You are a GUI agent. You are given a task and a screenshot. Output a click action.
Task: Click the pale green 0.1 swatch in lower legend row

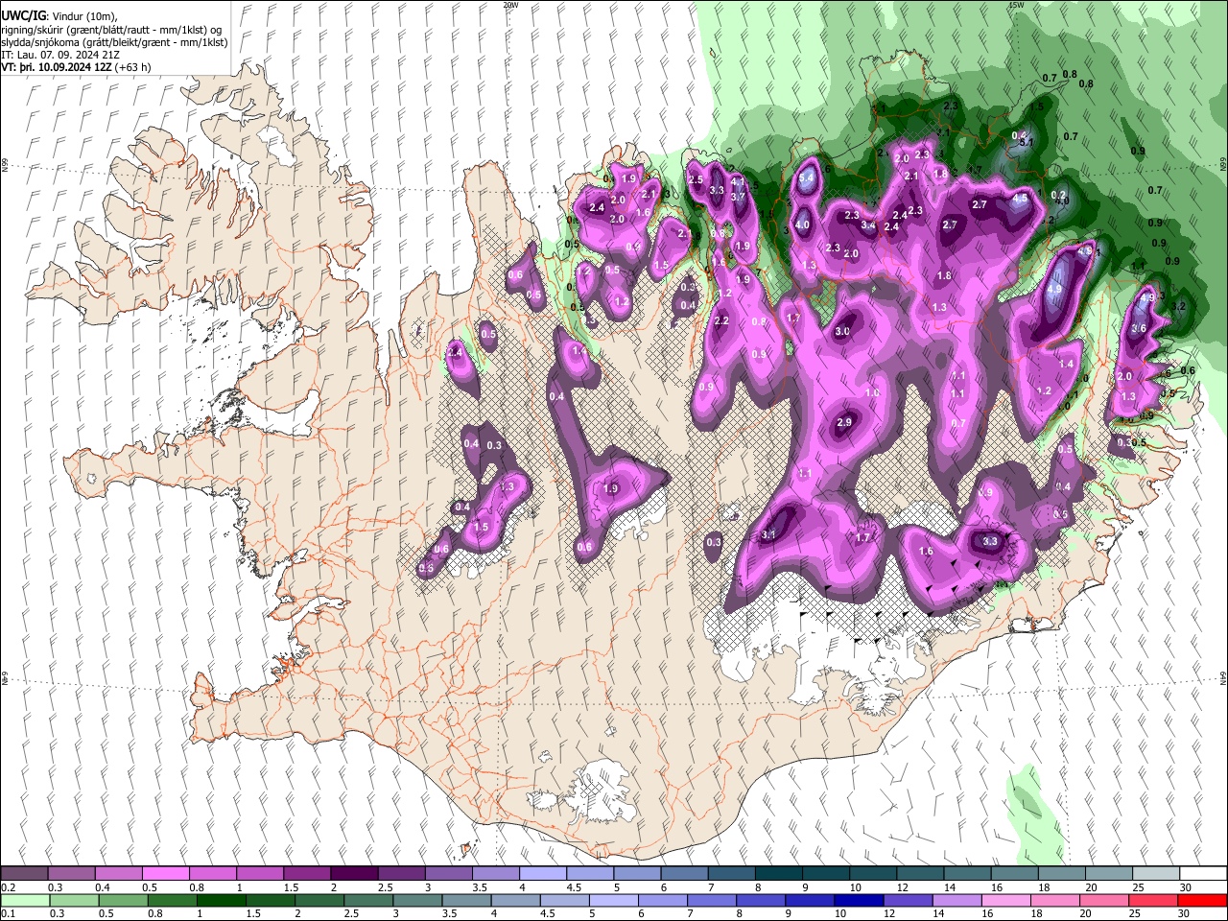[25, 900]
